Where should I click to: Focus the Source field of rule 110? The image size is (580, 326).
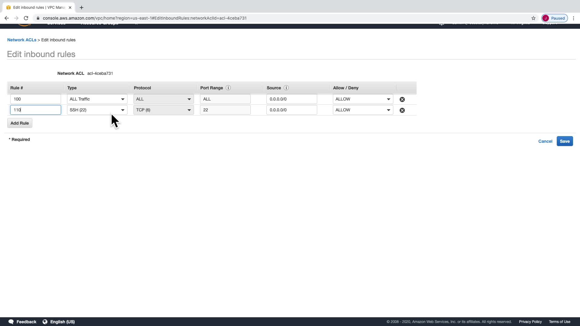click(x=292, y=110)
